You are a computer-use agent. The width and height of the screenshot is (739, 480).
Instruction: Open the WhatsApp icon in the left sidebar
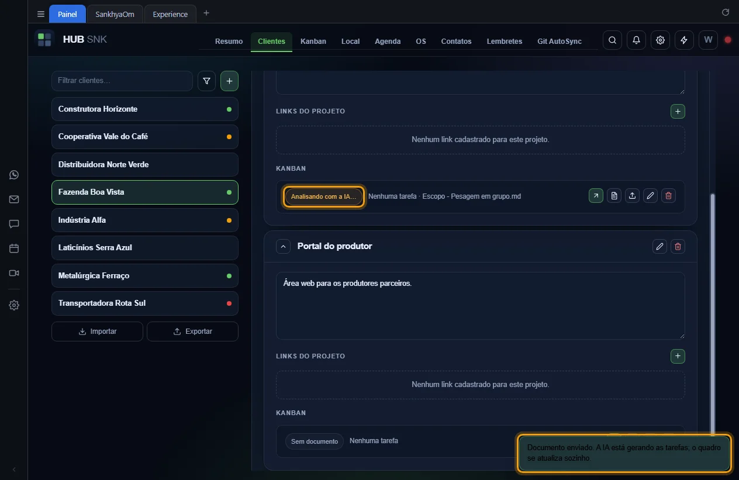(x=14, y=175)
